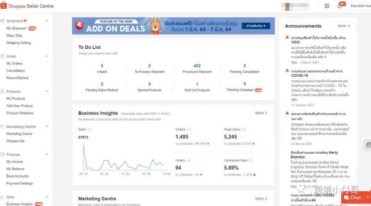View the 0 Pending Campaign item
This screenshot has height=206, width=371.
245,87
